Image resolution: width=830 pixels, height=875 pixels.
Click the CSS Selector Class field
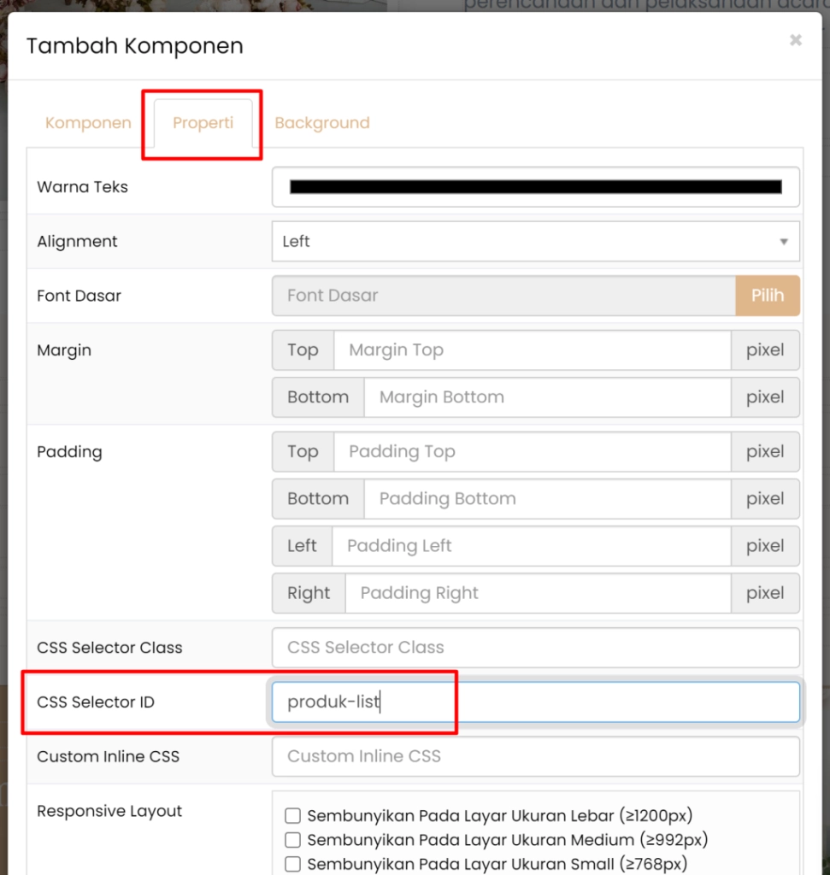tap(535, 648)
